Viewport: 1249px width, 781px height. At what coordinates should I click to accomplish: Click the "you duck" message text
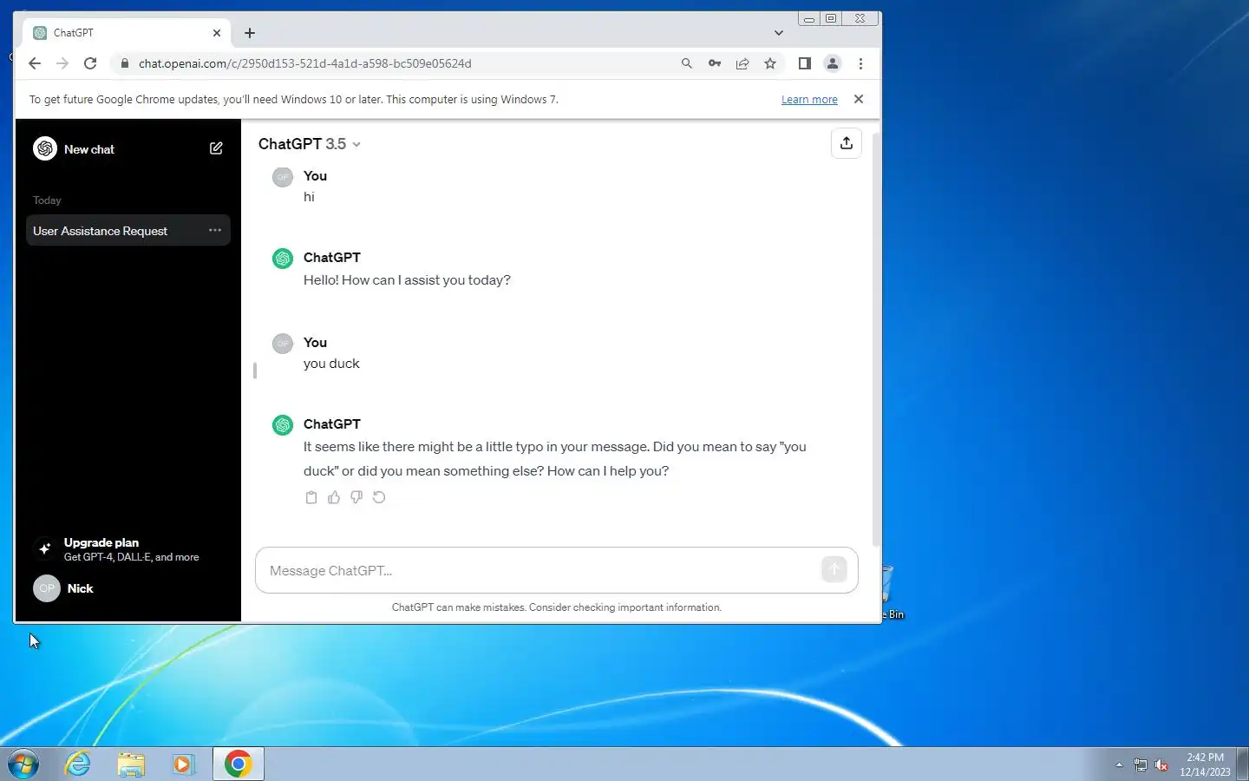coord(331,364)
